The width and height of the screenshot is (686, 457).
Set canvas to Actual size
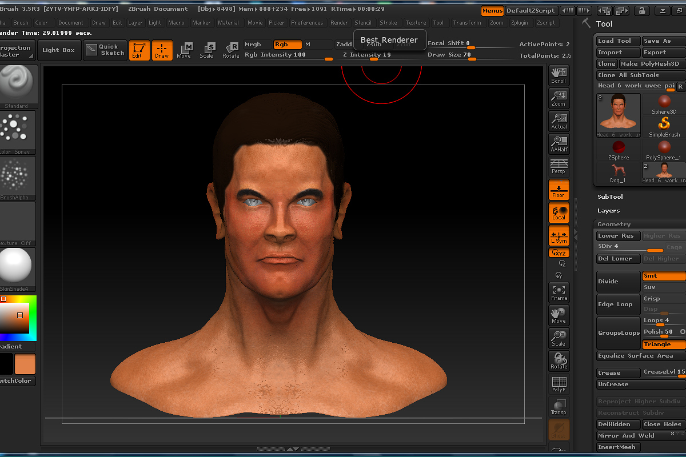(x=559, y=121)
